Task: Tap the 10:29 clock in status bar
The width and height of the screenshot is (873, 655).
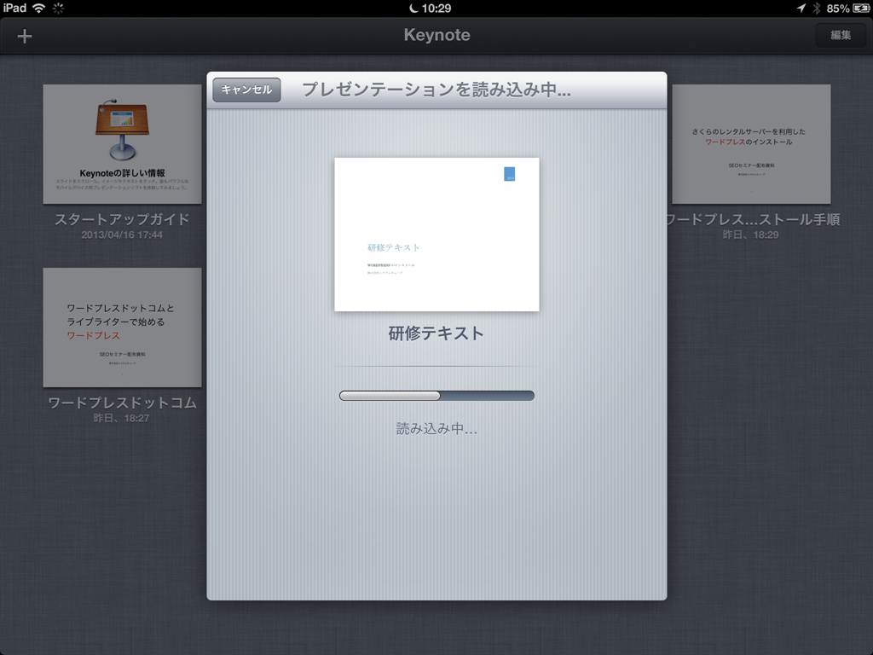Action: (x=436, y=8)
